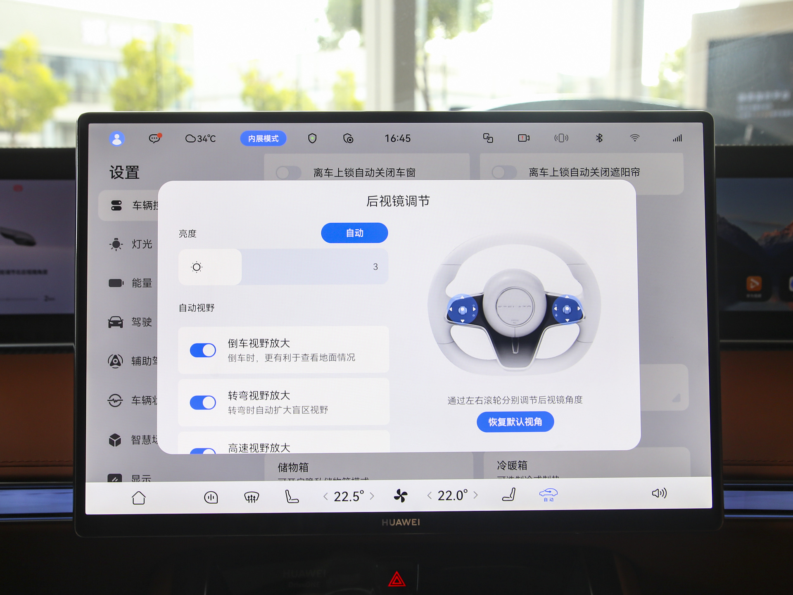Enable 倒车视野放大 switch
The image size is (793, 595).
(x=202, y=350)
